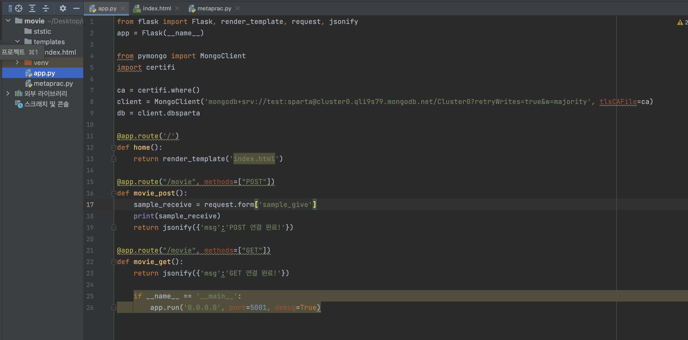The height and width of the screenshot is (340, 688).
Task: Switch to the index.html editor tab
Action: coord(157,9)
